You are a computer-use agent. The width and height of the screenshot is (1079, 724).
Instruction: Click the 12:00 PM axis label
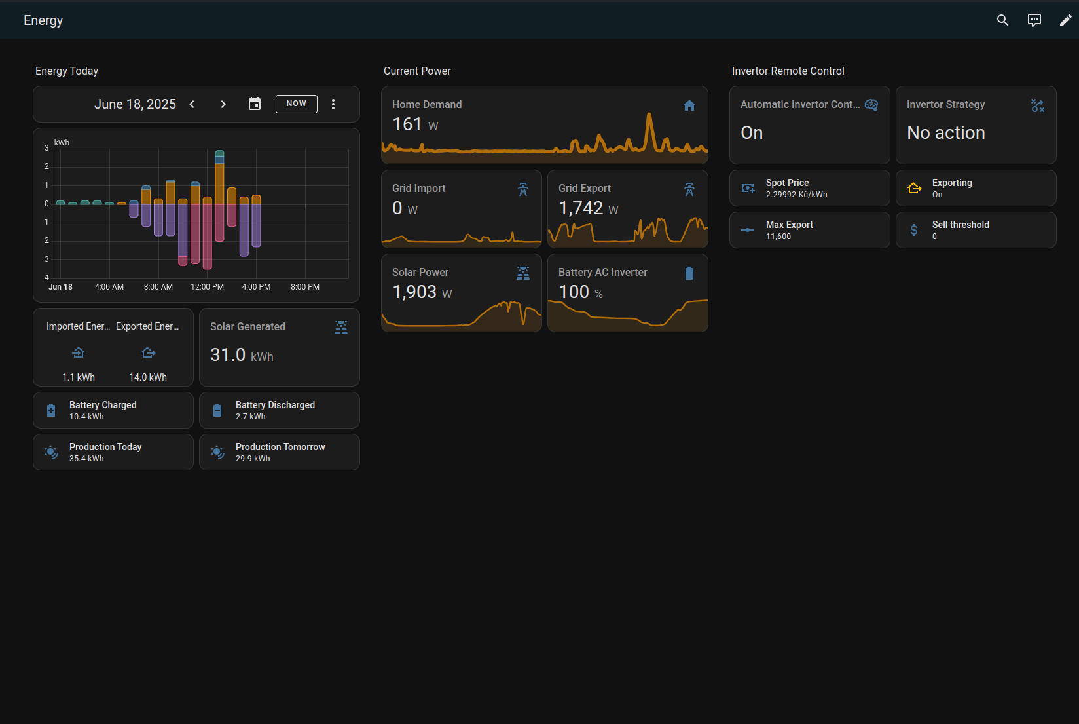[208, 287]
